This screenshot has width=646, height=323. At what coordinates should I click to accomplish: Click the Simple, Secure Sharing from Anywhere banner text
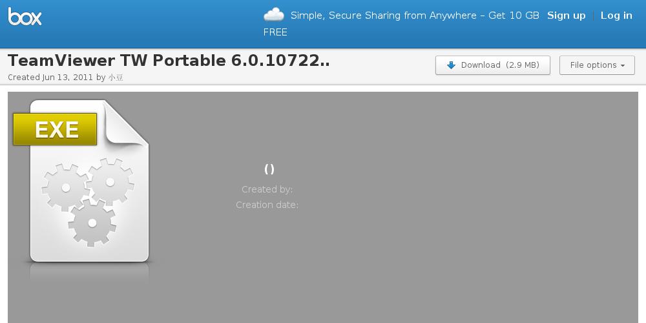(415, 16)
